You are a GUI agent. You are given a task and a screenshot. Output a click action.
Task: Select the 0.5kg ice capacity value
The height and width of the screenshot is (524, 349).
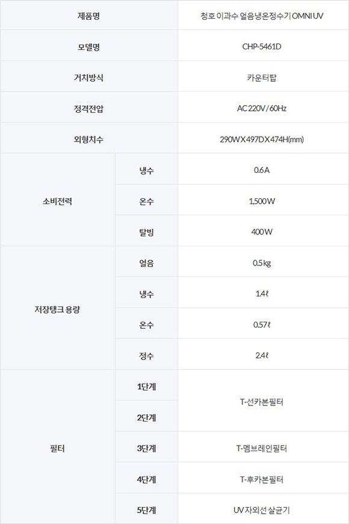click(x=262, y=263)
